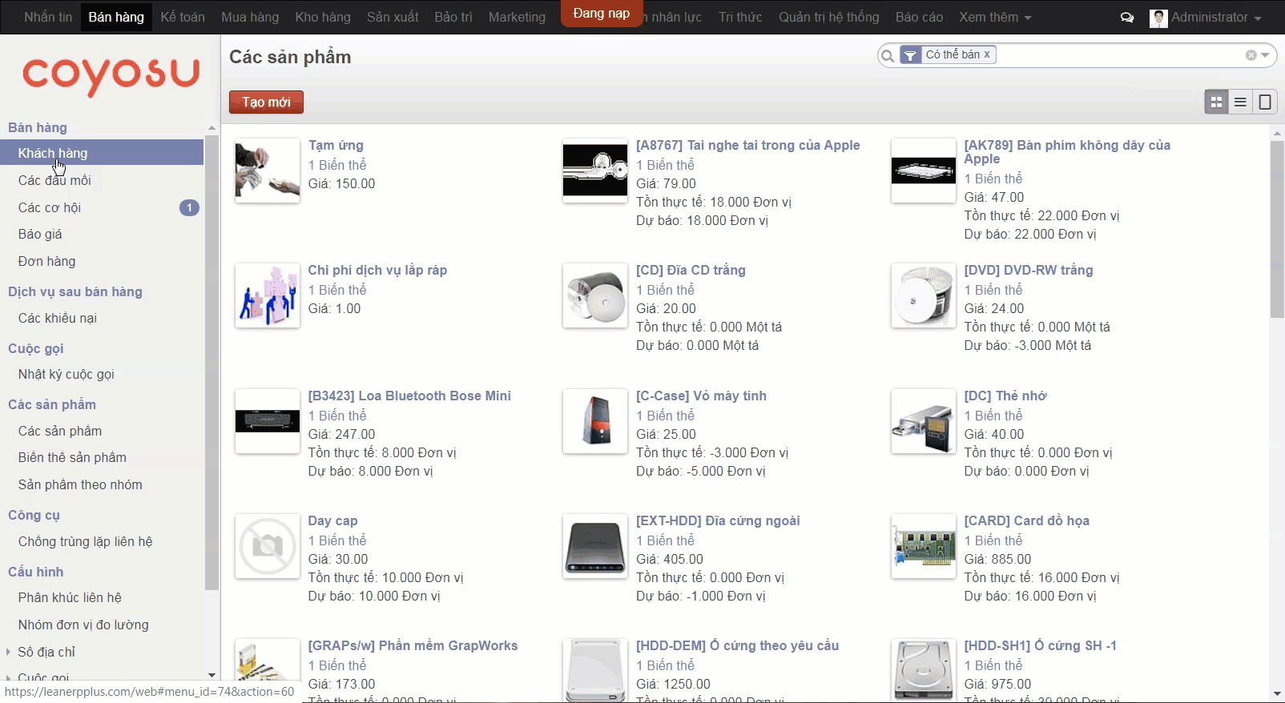Image resolution: width=1285 pixels, height=703 pixels.
Task: Open the 'Báo cáo' top menu
Action: 919,17
